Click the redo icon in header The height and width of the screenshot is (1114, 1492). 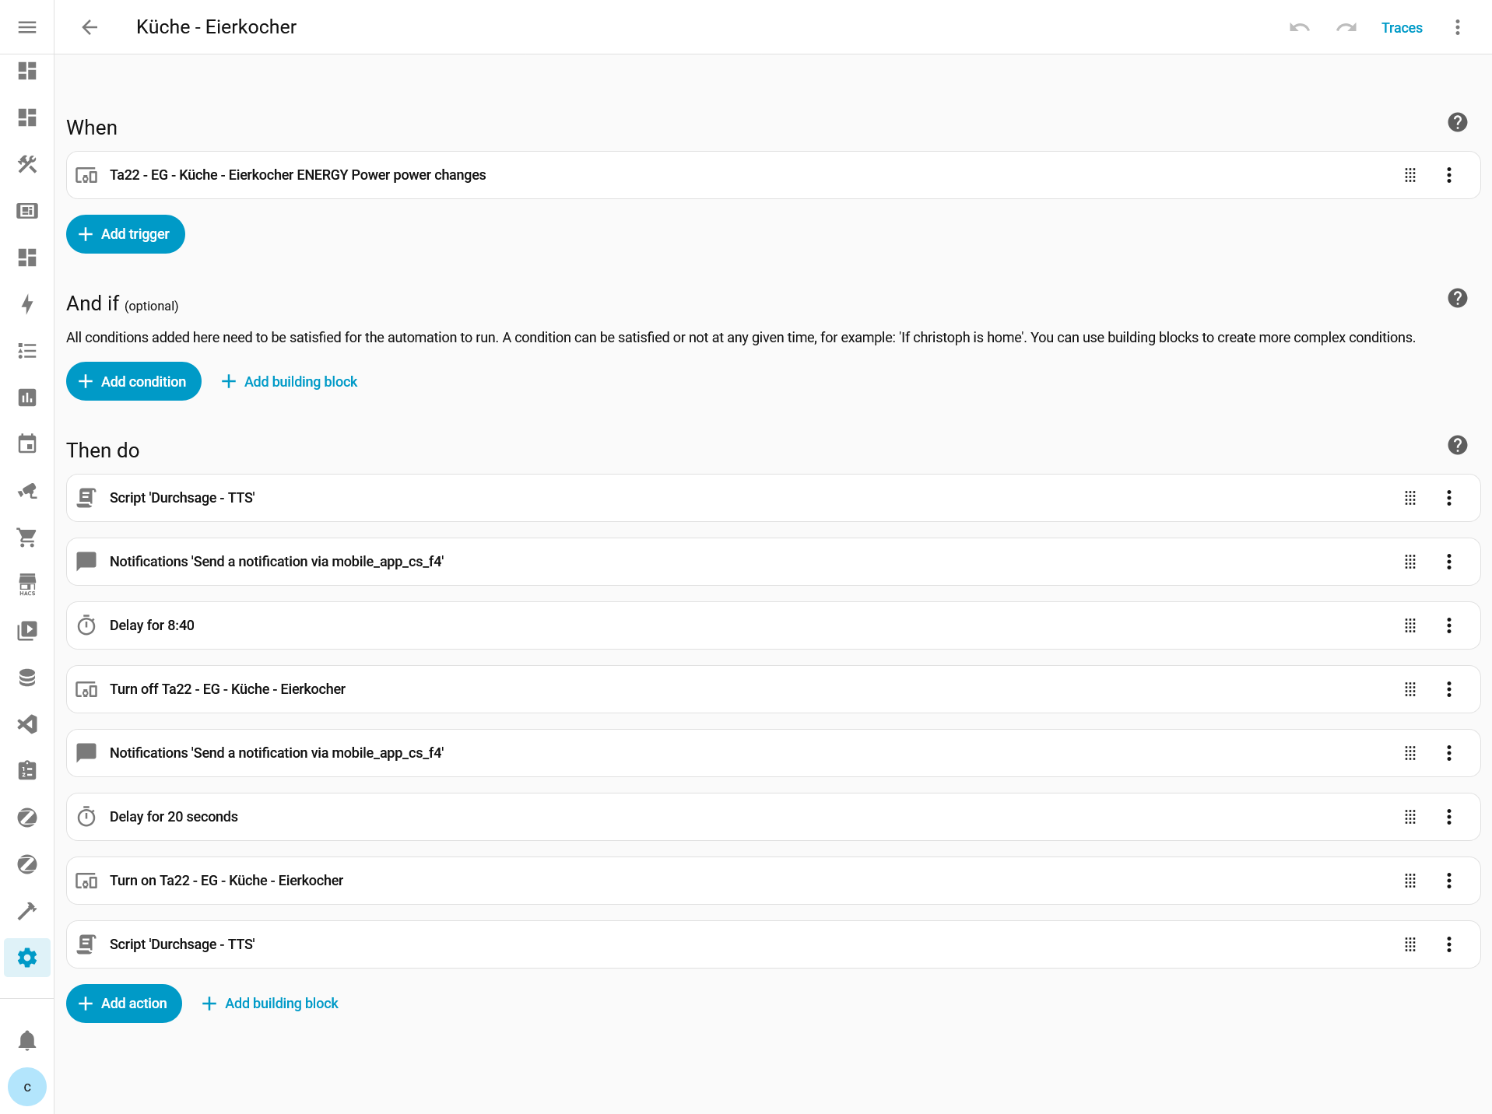(1346, 27)
